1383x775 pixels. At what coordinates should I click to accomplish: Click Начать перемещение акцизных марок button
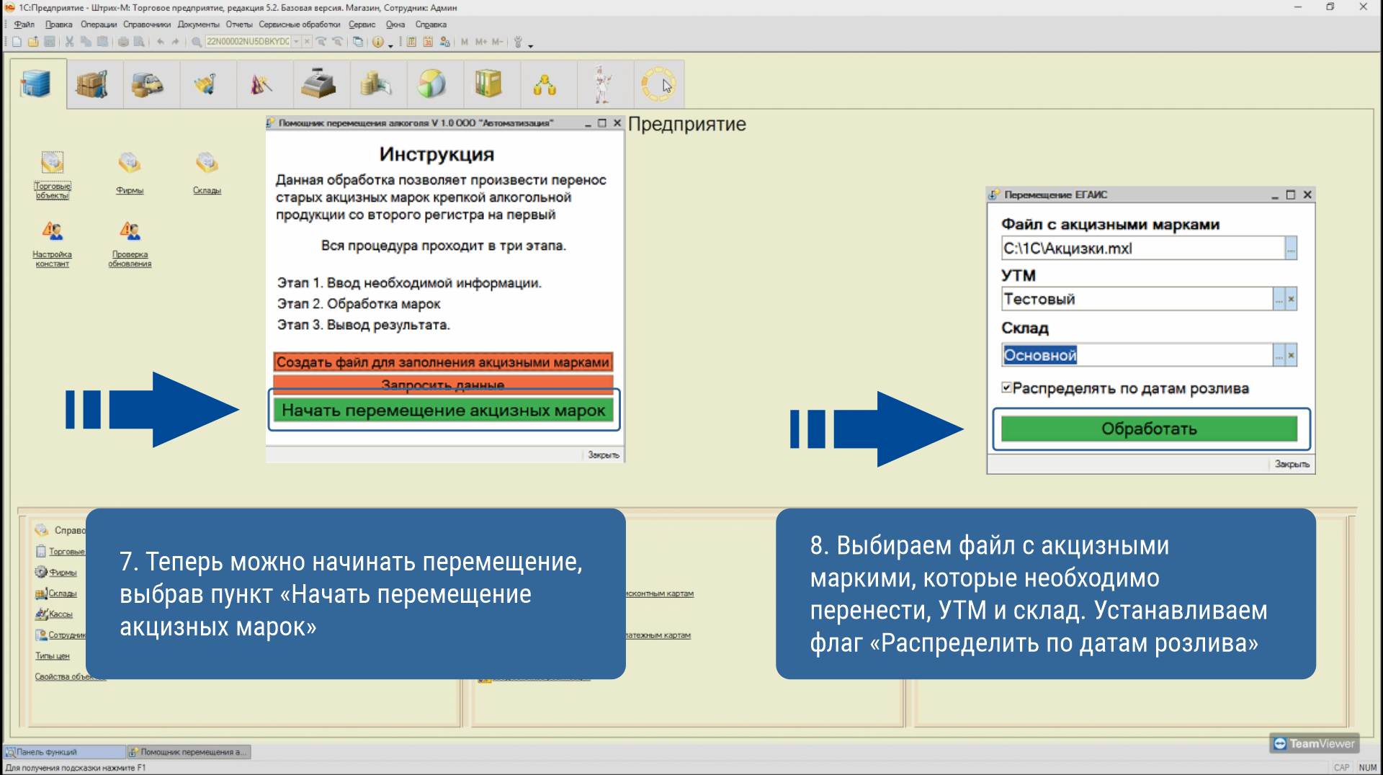click(444, 411)
